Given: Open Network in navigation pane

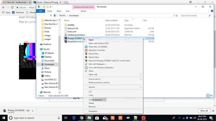Looking at the screenshot, I should coord(47,92).
